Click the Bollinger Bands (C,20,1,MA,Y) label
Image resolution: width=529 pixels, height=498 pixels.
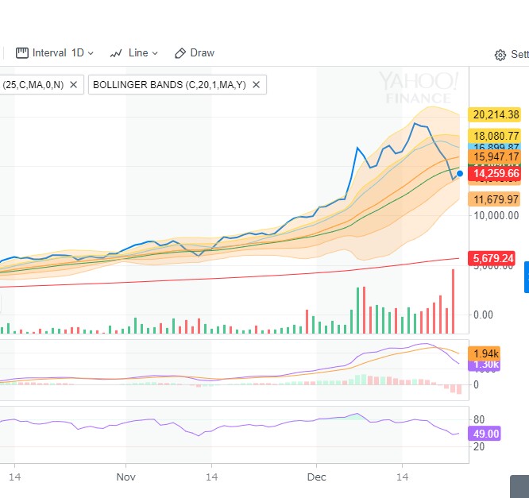[x=169, y=85]
